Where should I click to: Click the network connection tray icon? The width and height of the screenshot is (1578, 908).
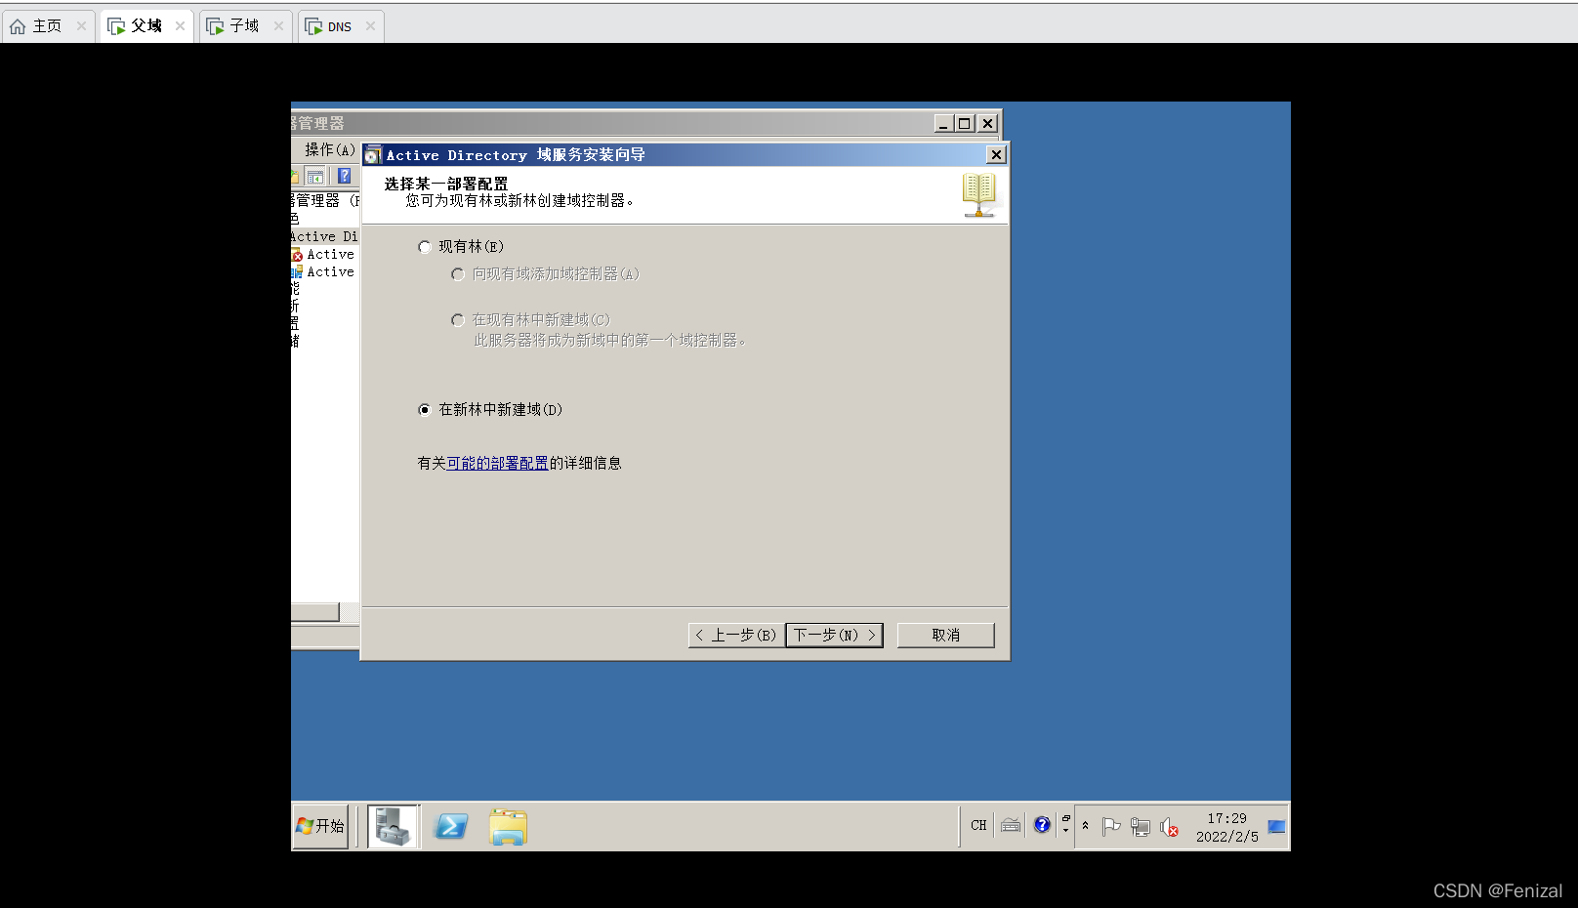point(1140,827)
